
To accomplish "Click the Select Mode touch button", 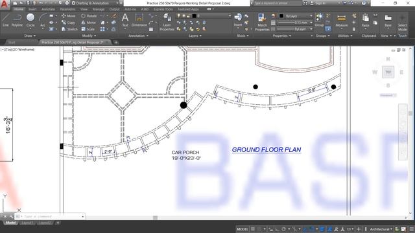I will 402,23.
